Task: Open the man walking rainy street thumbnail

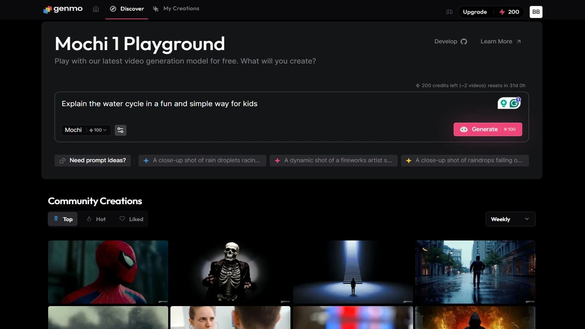Action: [x=475, y=272]
